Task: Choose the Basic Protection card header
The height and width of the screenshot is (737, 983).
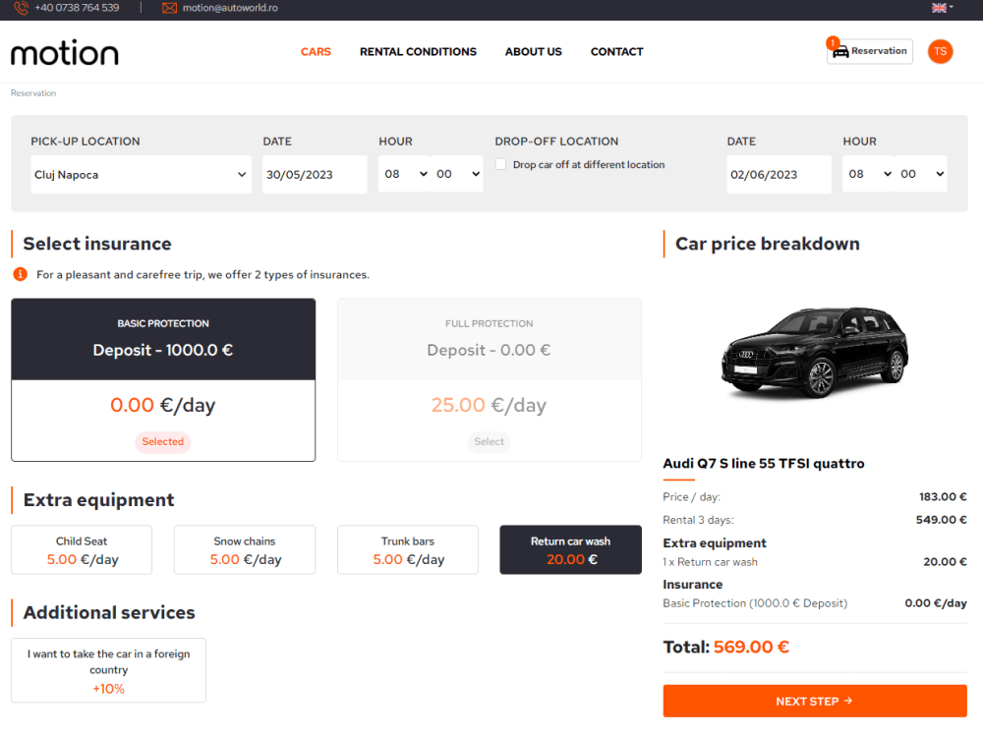Action: point(163,339)
